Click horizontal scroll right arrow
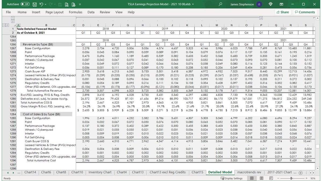This screenshot has width=322, height=181. (314, 173)
